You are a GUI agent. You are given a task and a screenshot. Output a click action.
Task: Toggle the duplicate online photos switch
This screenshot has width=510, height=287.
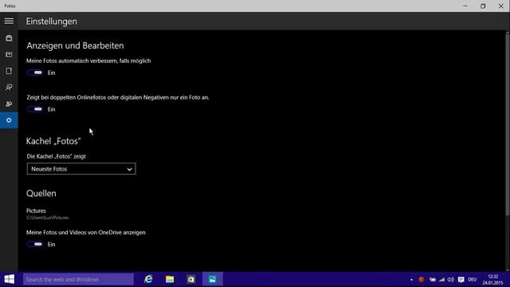[35, 109]
